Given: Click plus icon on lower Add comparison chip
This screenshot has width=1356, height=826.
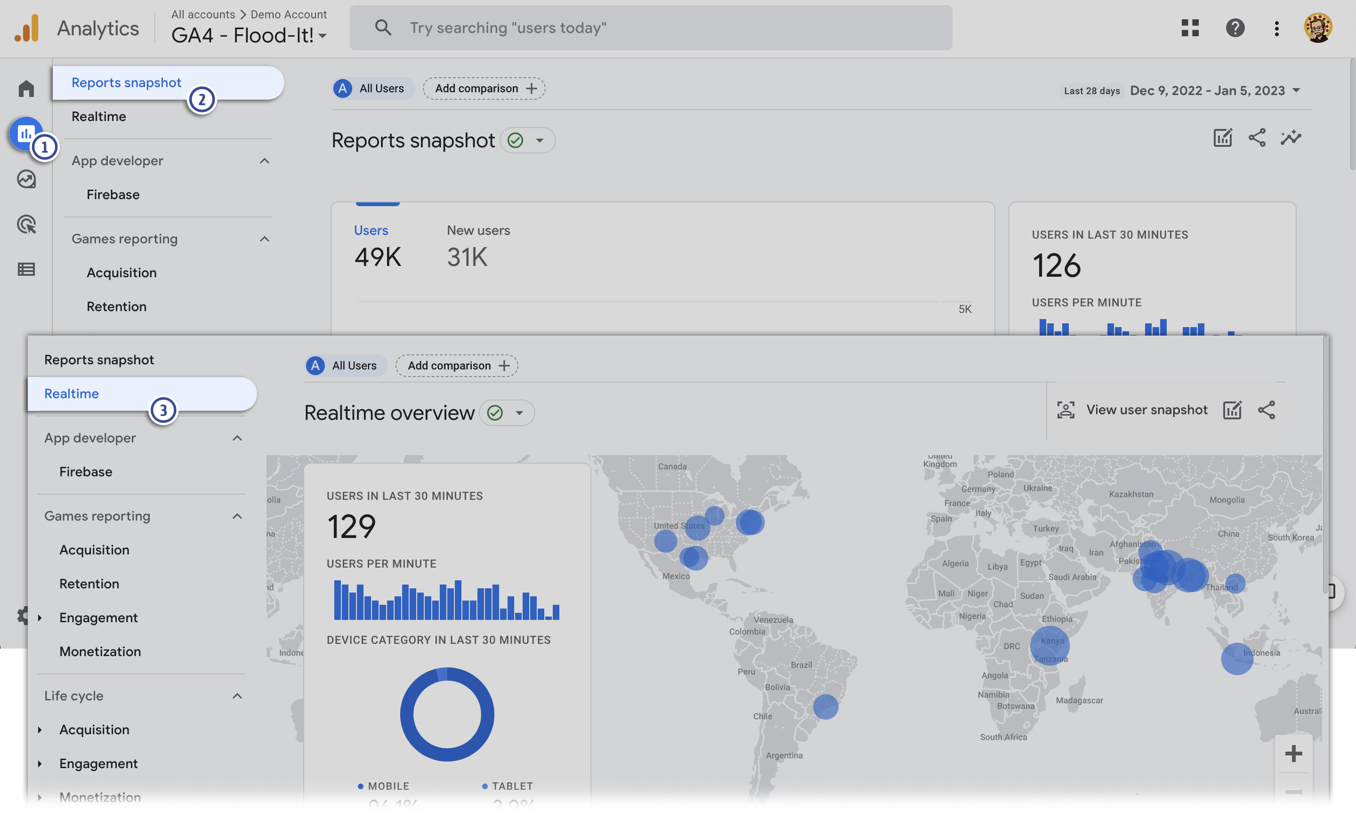Looking at the screenshot, I should (x=504, y=366).
